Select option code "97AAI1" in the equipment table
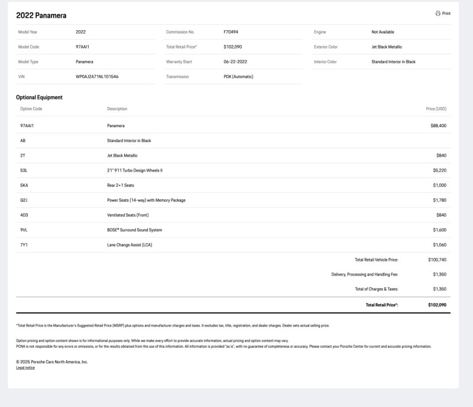Image resolution: width=473 pixels, height=407 pixels. pyautogui.click(x=27, y=125)
